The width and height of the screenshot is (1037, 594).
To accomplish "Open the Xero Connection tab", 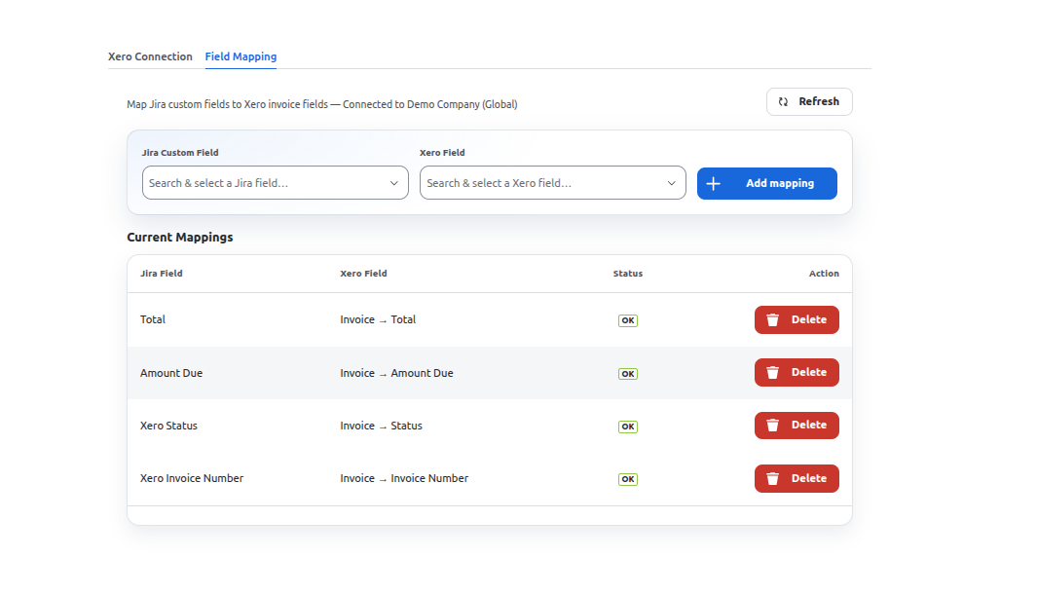I will pyautogui.click(x=150, y=56).
